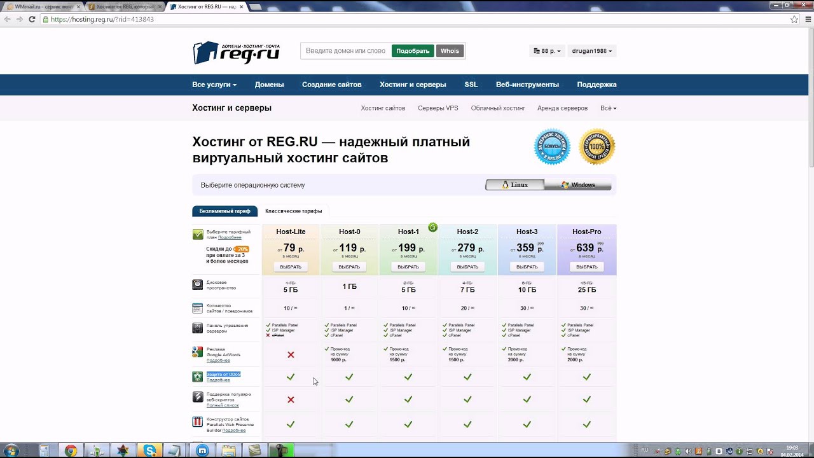This screenshot has width=814, height=458.
Task: Open the drugan1988 account dropdown
Action: tap(592, 51)
